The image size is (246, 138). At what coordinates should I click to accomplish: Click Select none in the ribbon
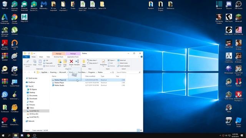122,63
